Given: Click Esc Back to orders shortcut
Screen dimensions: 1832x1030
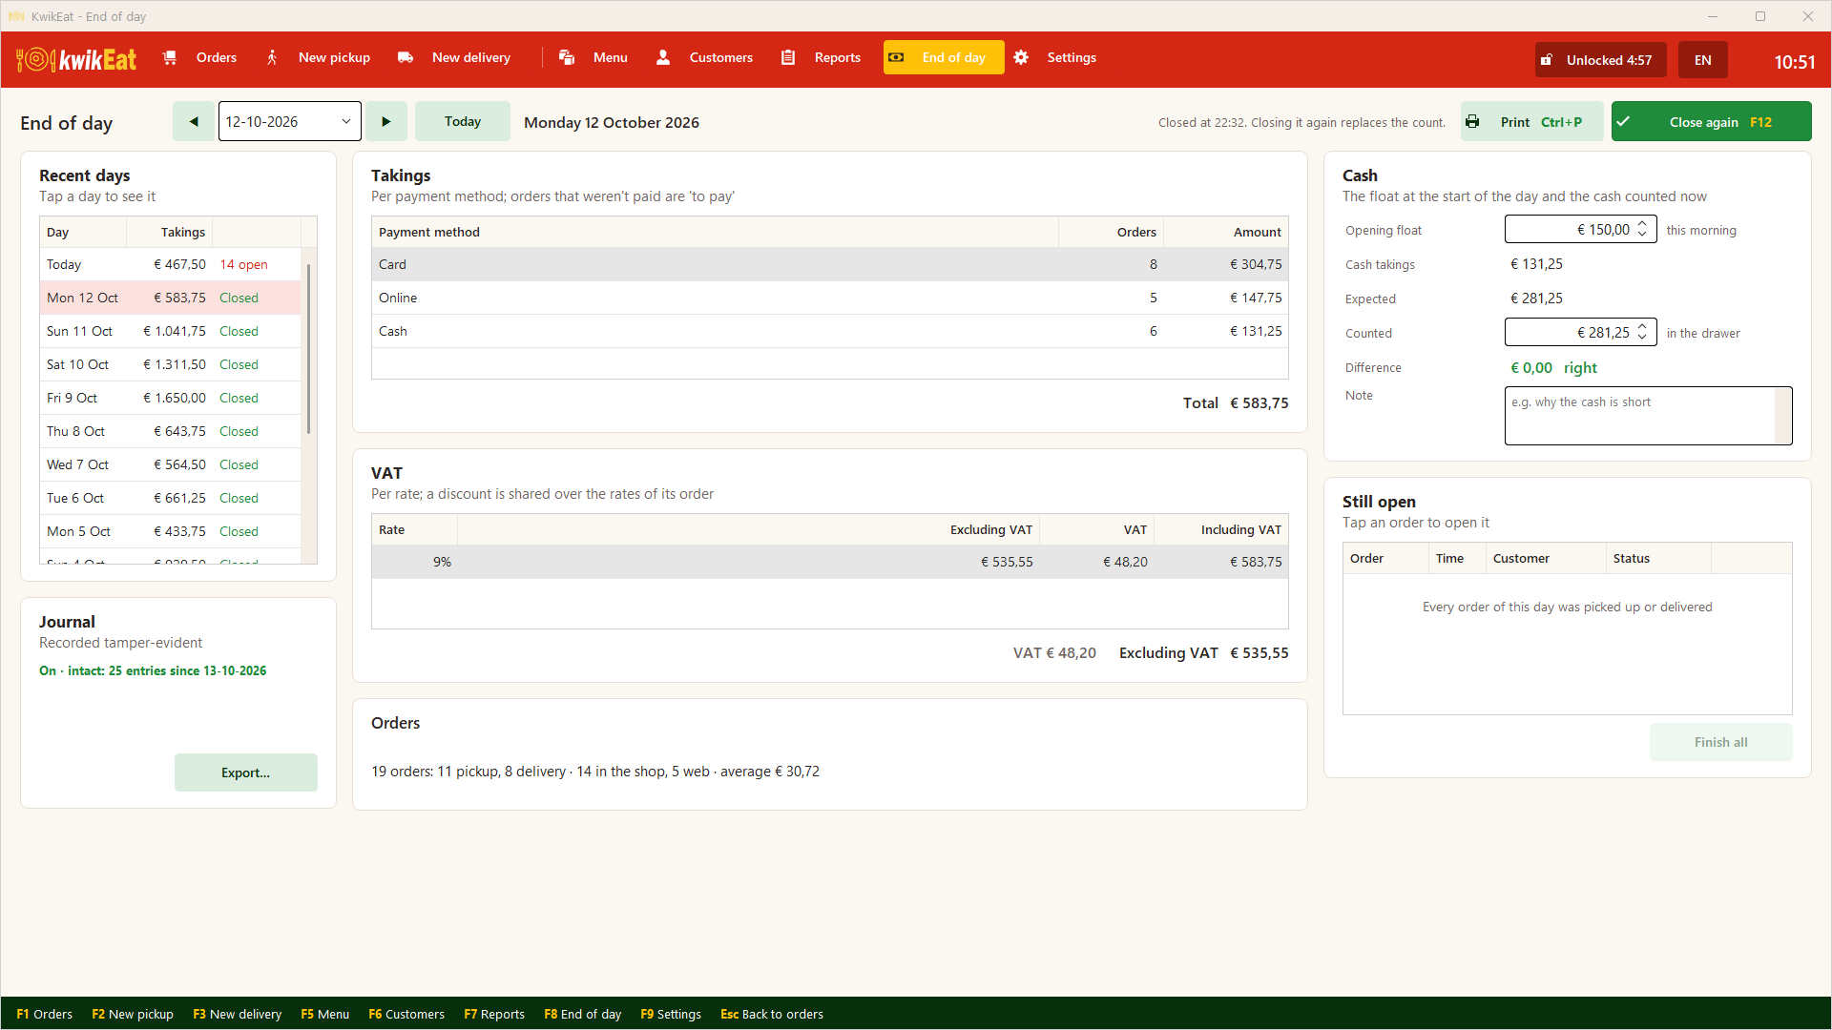Looking at the screenshot, I should 772,1014.
